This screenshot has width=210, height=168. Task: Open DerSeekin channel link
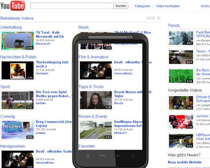click(42, 73)
